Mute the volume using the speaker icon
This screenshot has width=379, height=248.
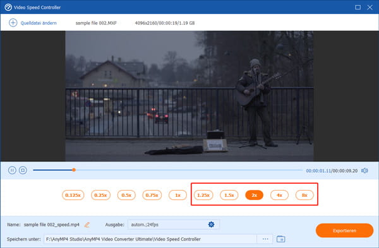364,170
